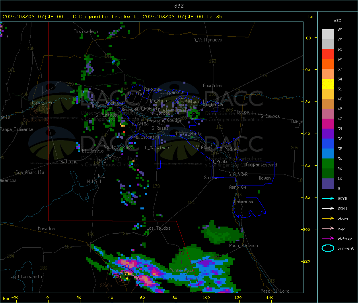Image resolution: width=358 pixels, height=303 pixels.
Task: Click the 'V_Atuel' map label
Action: (x=204, y=147)
